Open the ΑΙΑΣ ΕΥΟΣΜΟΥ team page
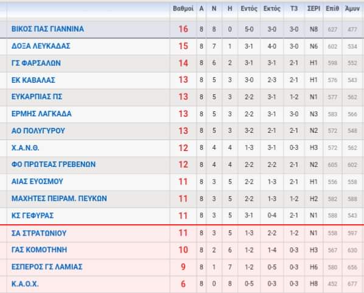The width and height of the screenshot is (364, 293). (x=37, y=182)
